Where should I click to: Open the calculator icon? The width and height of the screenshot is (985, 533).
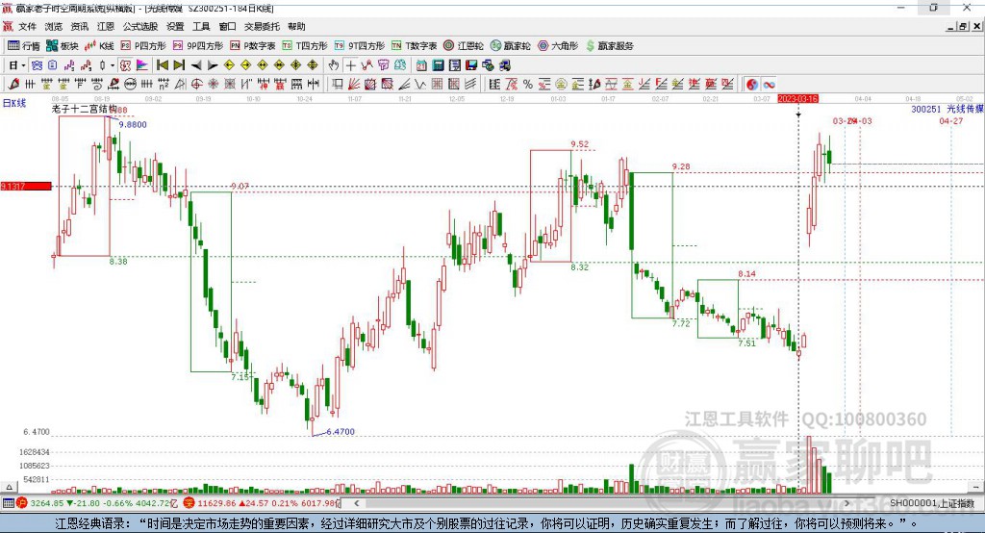439,65
